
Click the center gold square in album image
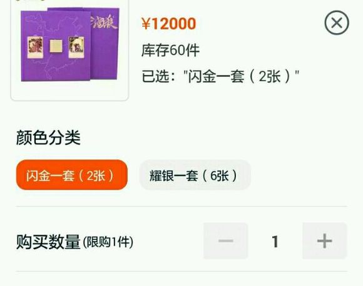pyautogui.click(x=56, y=46)
